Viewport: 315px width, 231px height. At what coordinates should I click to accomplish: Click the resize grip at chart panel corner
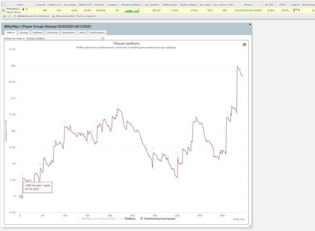250,226
